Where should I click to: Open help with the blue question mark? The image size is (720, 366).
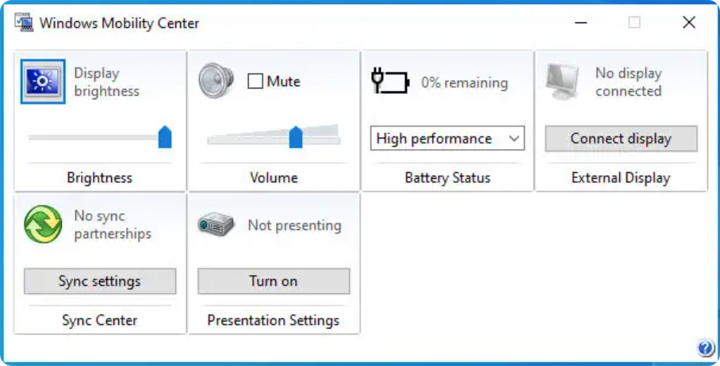coord(705,348)
